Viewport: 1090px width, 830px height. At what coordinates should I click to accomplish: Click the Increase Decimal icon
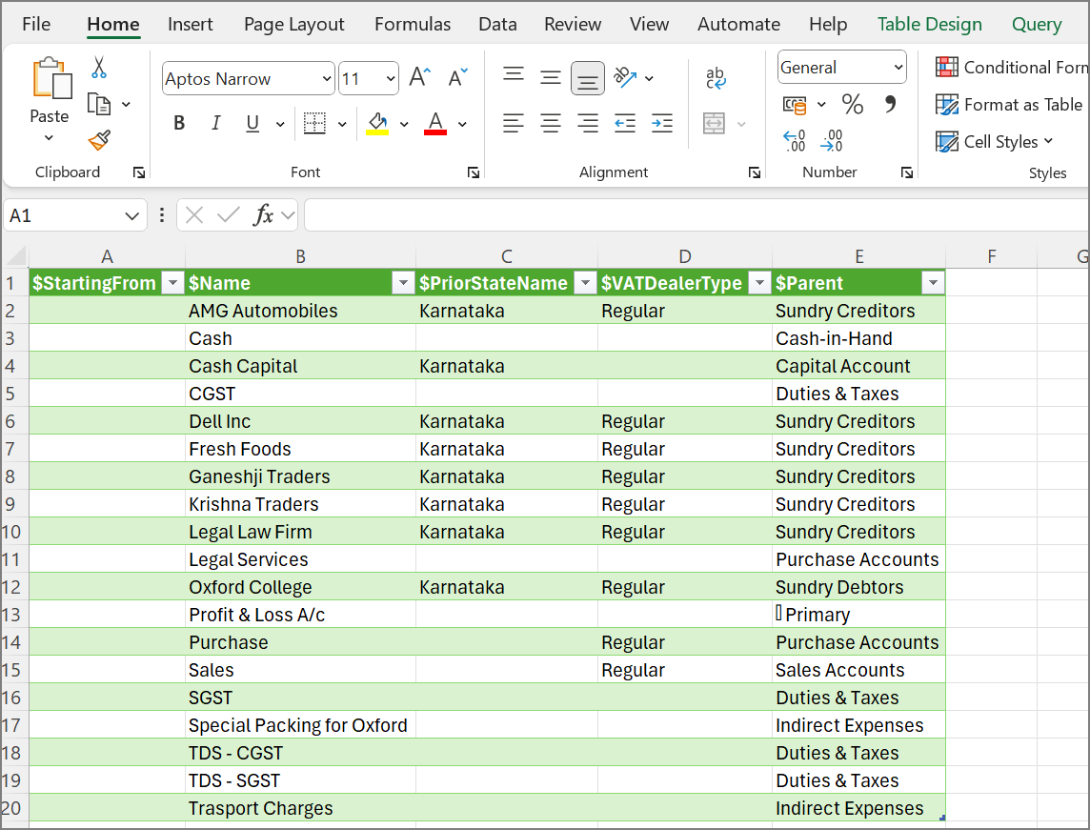coord(794,141)
